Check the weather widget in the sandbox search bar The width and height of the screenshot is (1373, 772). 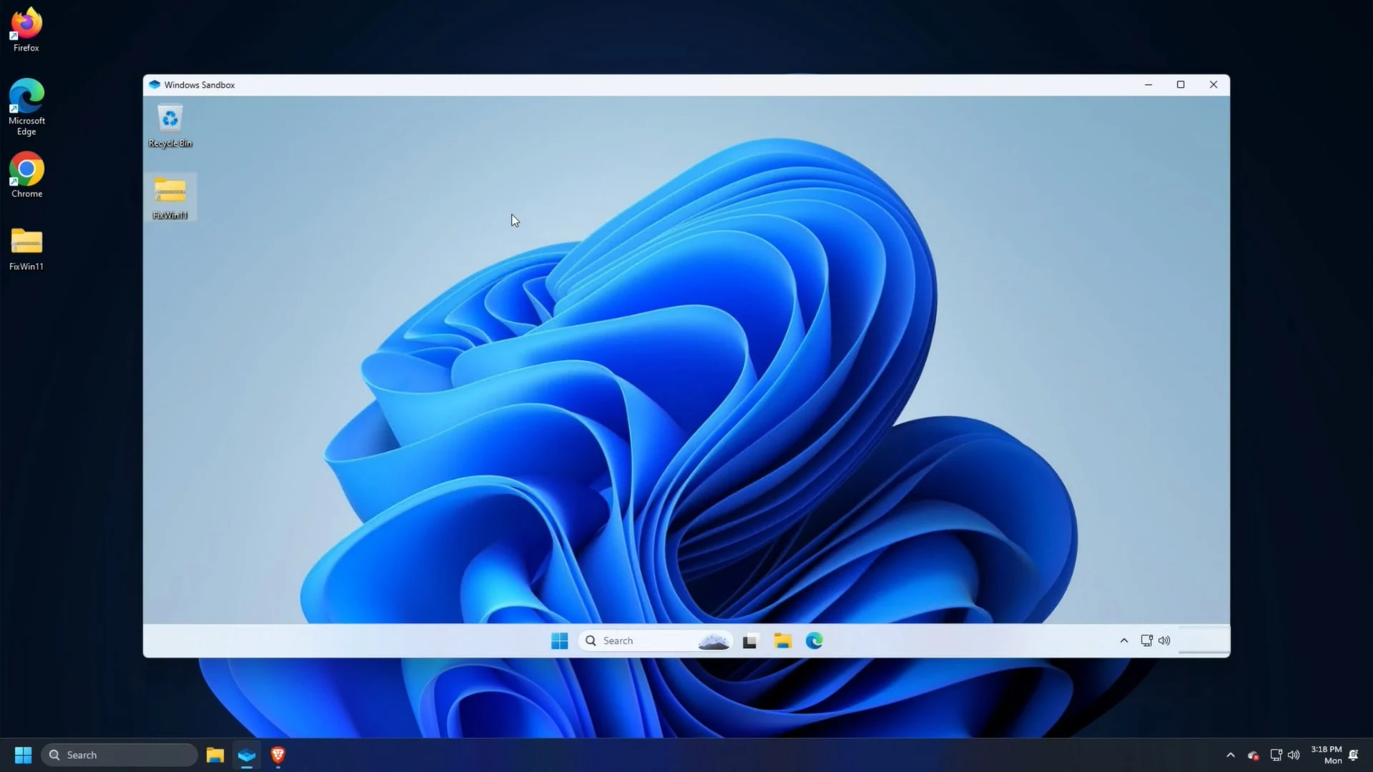(x=712, y=640)
